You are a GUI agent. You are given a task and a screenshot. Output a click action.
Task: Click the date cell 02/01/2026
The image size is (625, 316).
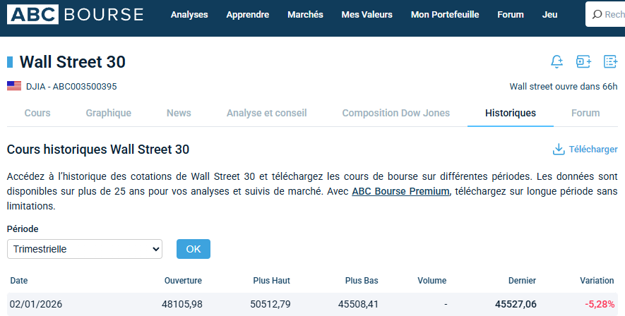36,305
